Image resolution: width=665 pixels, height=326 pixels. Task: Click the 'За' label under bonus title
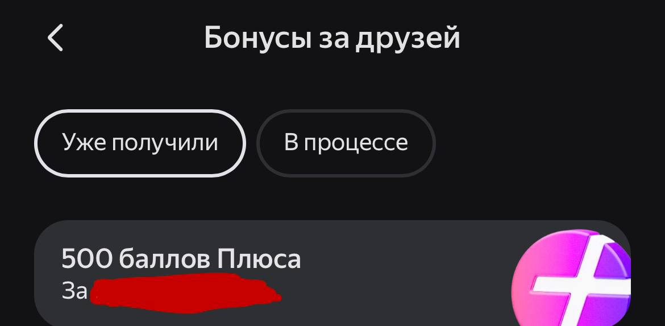[74, 291]
